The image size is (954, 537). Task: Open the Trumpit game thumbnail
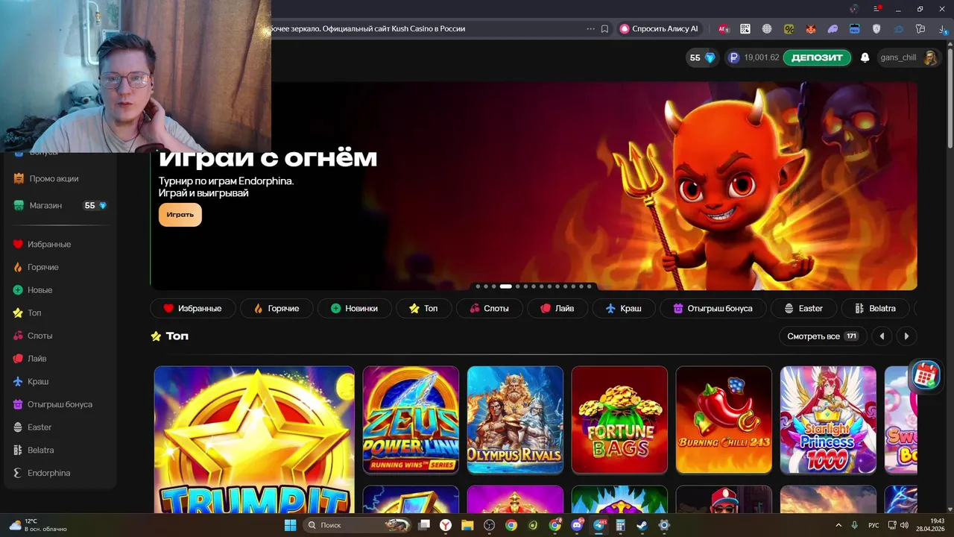click(x=254, y=439)
